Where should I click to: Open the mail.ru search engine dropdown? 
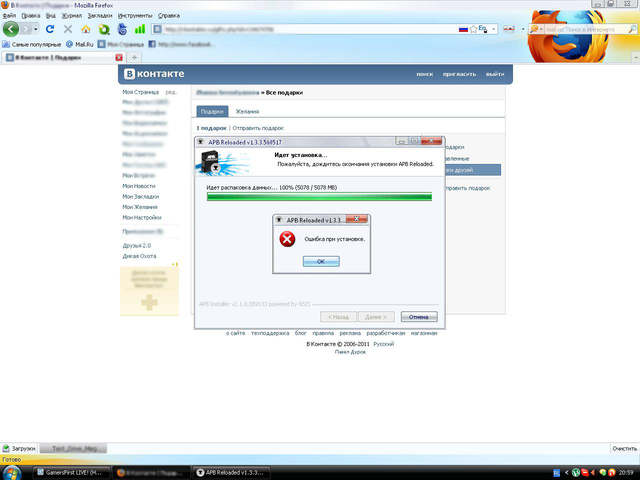536,29
